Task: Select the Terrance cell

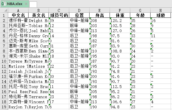Action: pos(38,97)
